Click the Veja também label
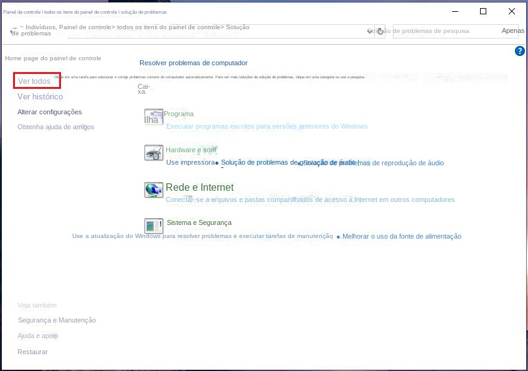 coord(37,305)
